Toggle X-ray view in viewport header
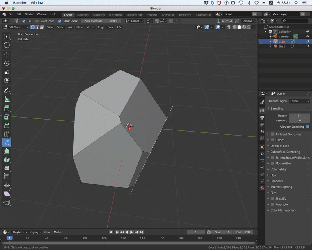 (229, 27)
